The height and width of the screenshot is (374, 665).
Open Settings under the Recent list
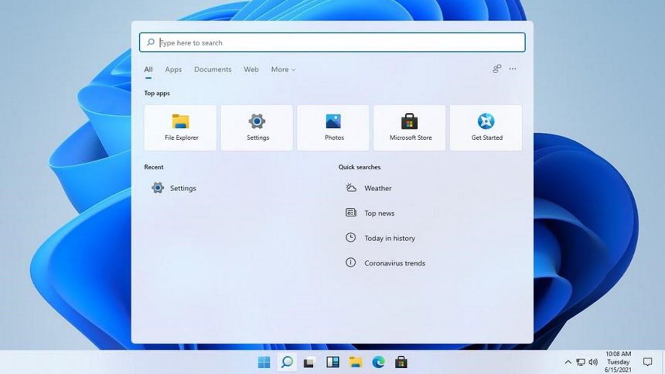(174, 188)
